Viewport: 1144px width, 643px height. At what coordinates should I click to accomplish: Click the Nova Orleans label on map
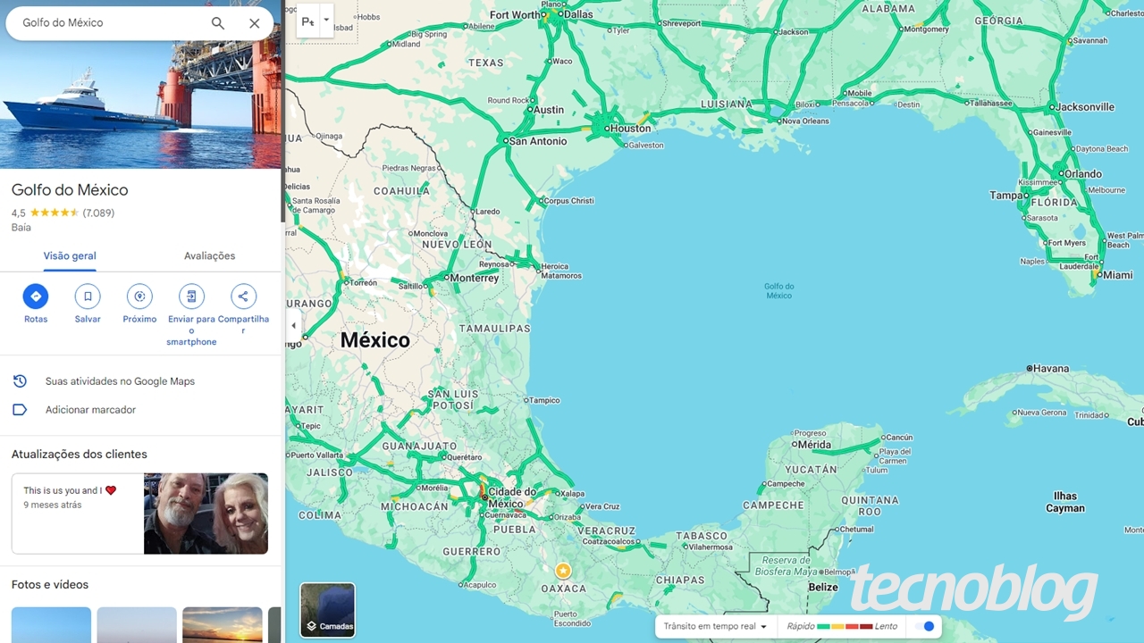(805, 121)
